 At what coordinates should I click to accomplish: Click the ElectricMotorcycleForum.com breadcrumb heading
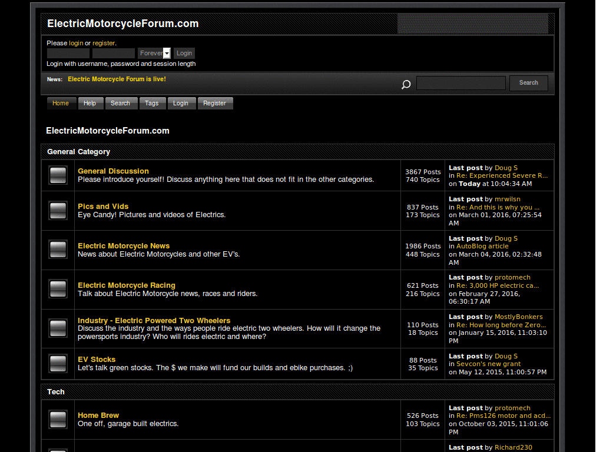coord(108,131)
